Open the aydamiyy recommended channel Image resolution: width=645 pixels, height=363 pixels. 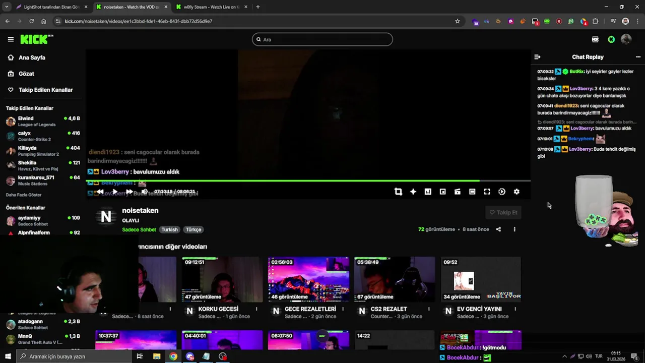point(43,221)
